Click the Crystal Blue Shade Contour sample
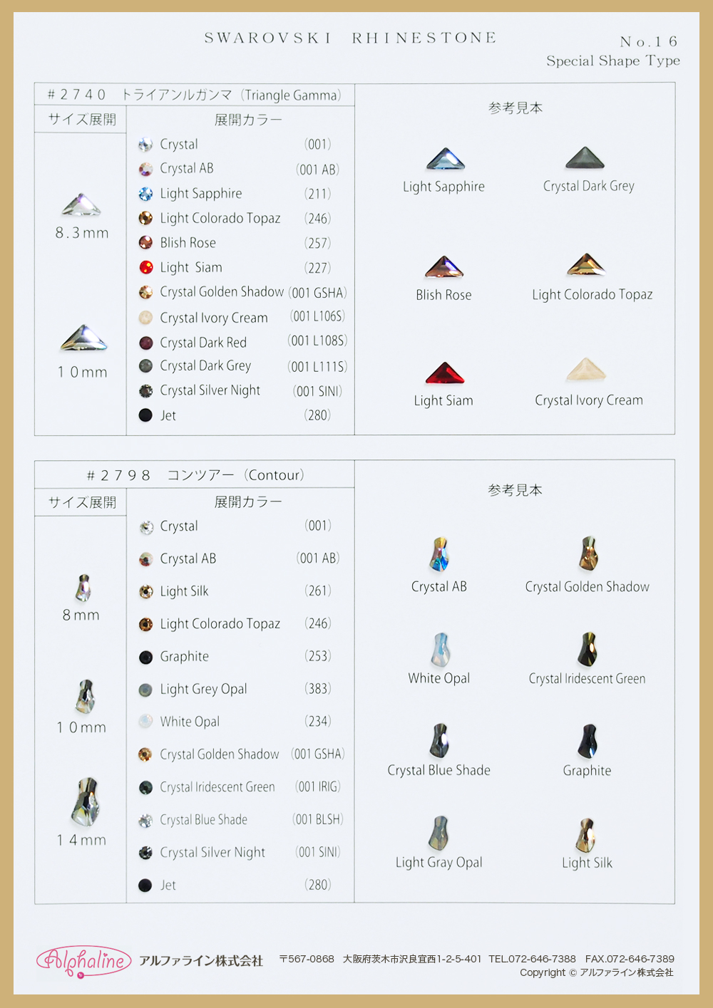 (440, 740)
